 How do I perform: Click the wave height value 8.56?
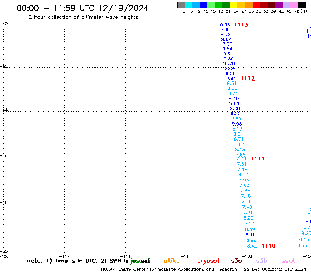click(302, 245)
